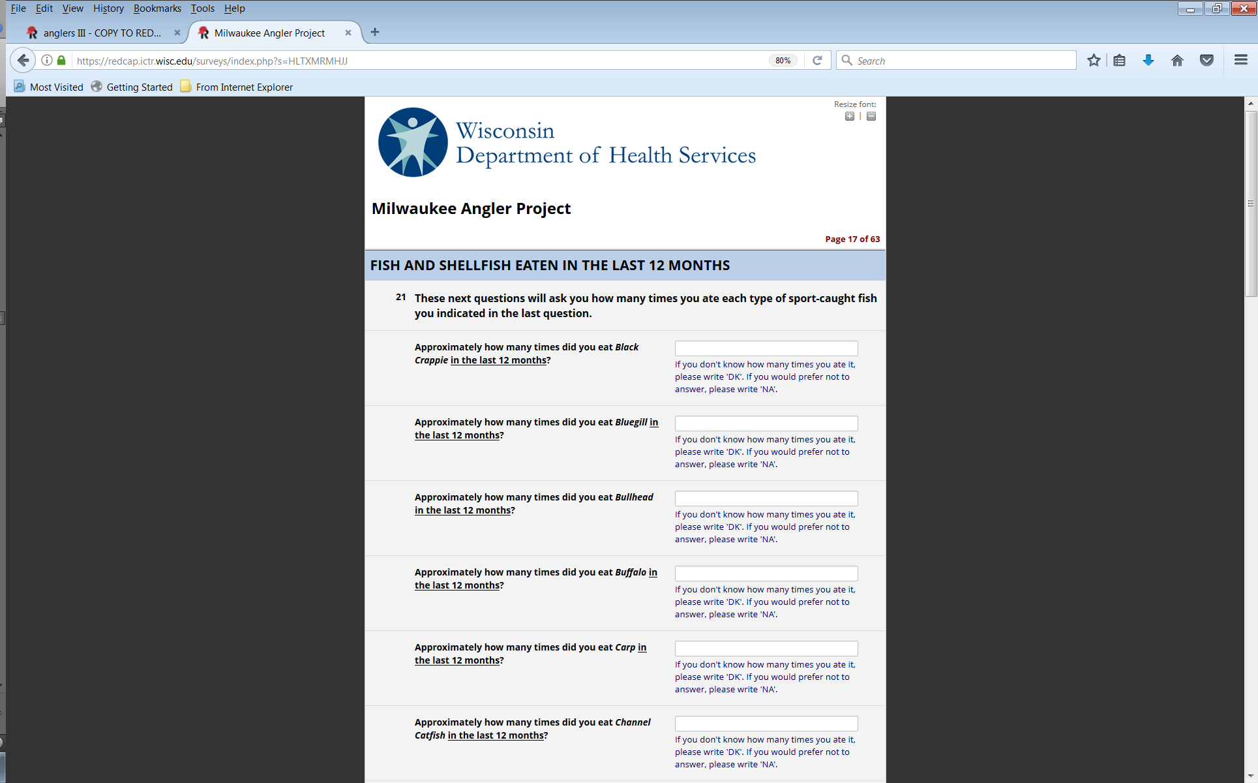Go to browser home page icon
The width and height of the screenshot is (1258, 783).
[1177, 61]
